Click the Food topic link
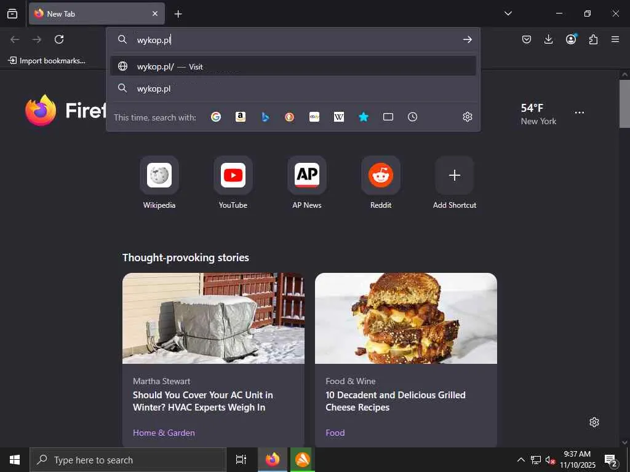630x472 pixels. point(335,433)
